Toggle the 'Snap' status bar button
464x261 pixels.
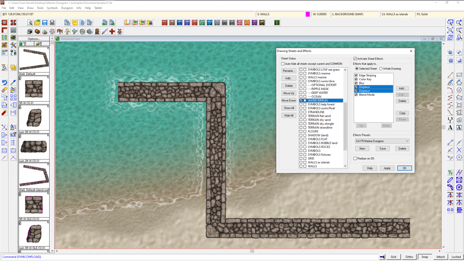point(425,257)
